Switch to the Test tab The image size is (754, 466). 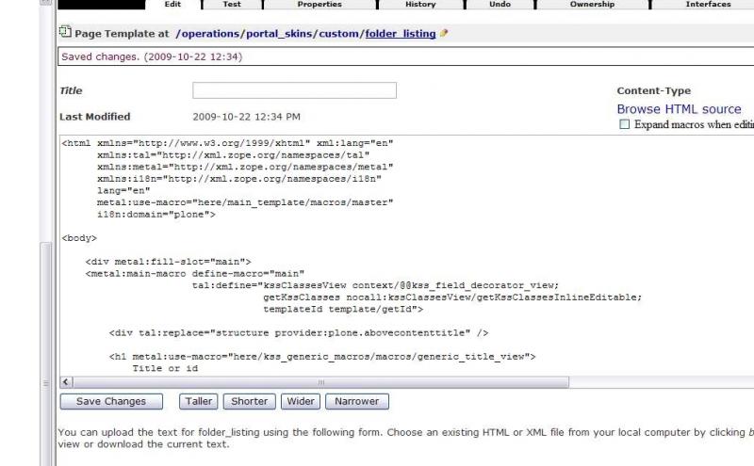point(232,5)
